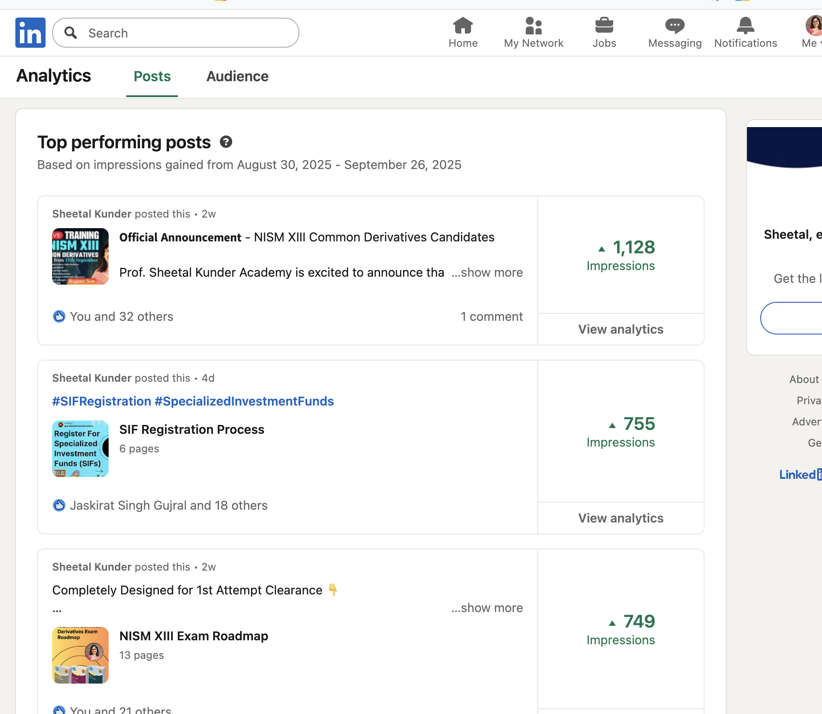Switch to the Audience tab
Screen dimensions: 822x714
238,76
